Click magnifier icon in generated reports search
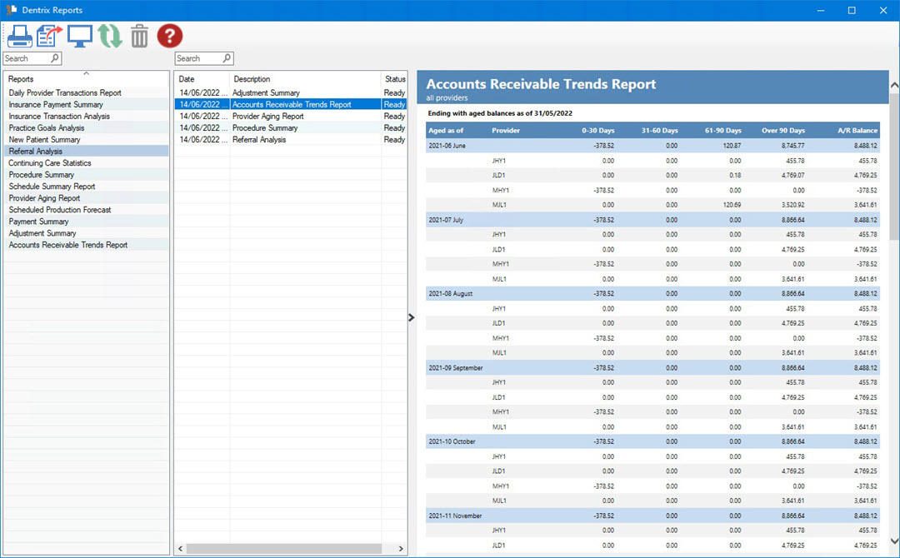 (x=227, y=58)
